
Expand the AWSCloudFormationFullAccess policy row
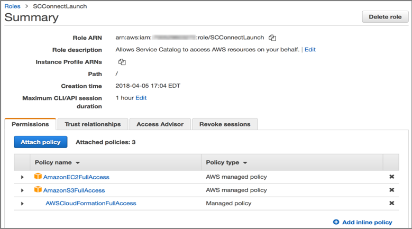(x=22, y=204)
